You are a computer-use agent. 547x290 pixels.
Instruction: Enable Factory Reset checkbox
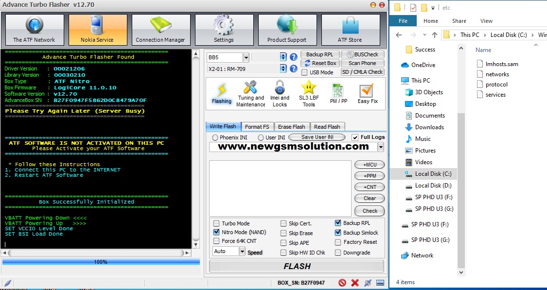[338, 242]
